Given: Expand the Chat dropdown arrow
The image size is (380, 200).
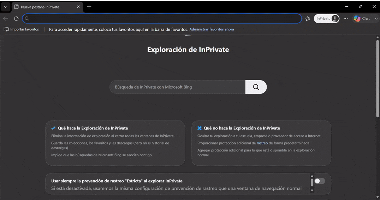Looking at the screenshot, I should (376, 18).
